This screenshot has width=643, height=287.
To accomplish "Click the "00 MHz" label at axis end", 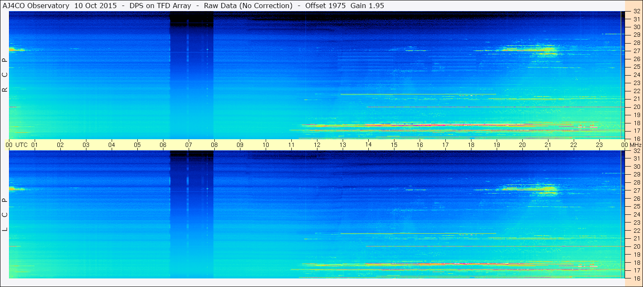I will 631,145.
